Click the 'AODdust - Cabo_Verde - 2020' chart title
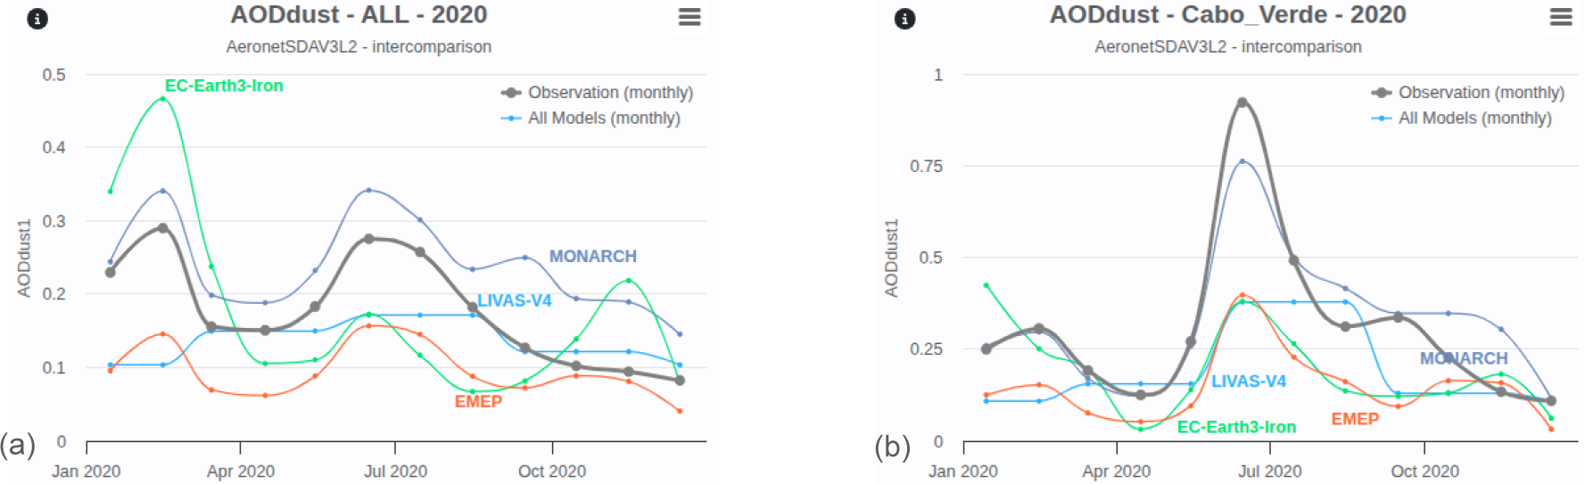 point(1227,15)
